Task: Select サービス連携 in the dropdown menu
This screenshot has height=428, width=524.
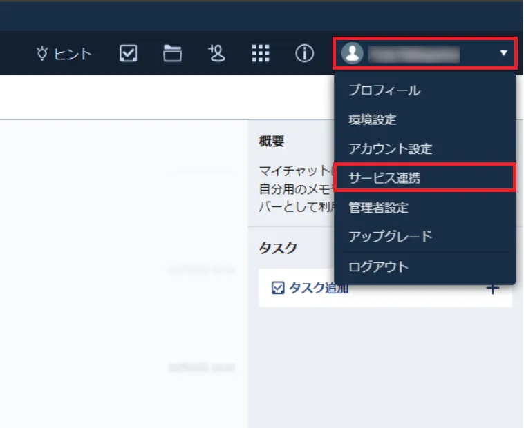Action: click(384, 177)
